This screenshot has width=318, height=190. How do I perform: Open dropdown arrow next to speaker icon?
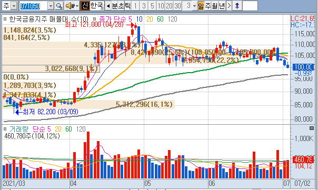(x=77, y=6)
